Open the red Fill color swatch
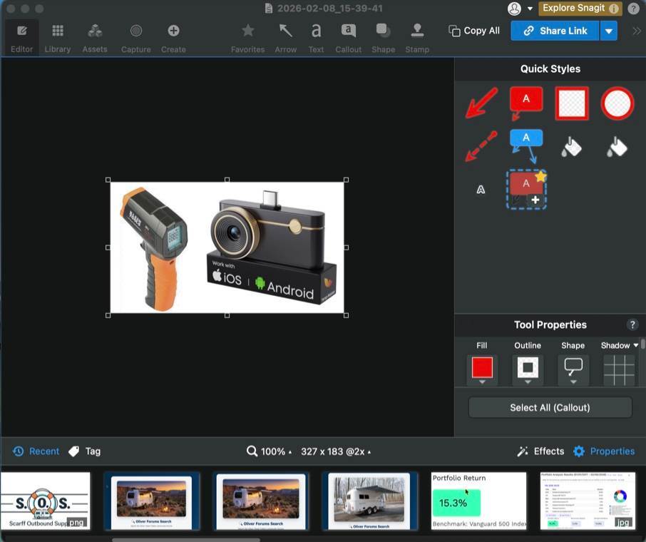The width and height of the screenshot is (646, 542). pos(482,368)
